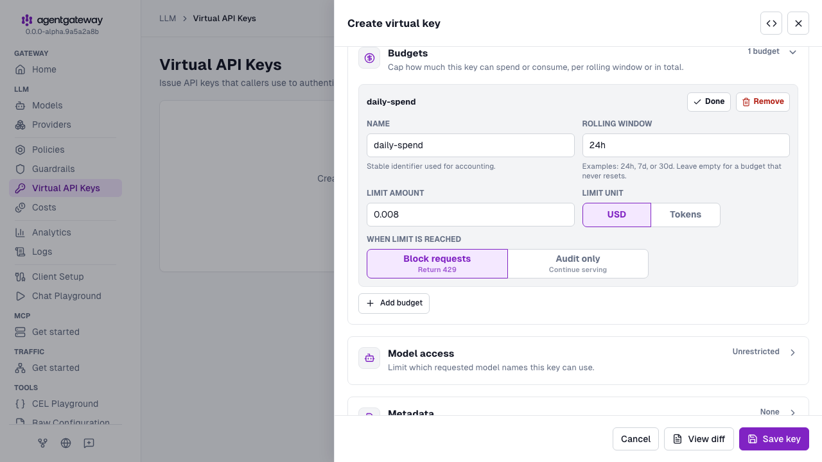Open the View diff button

699,439
